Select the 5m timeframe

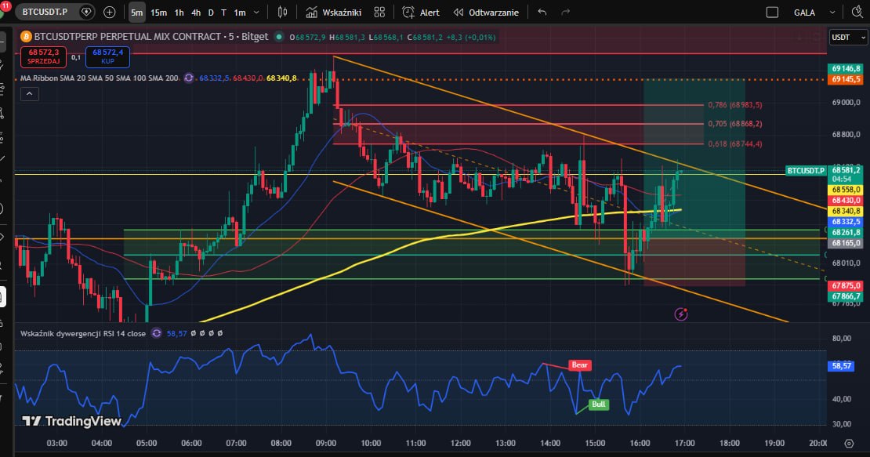tap(136, 13)
